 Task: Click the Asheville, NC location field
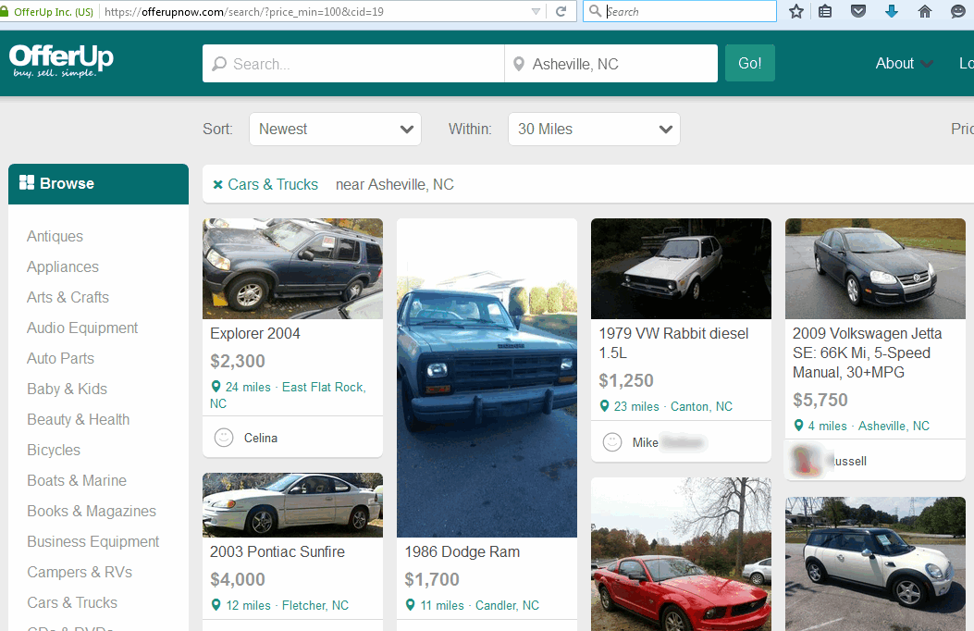[x=611, y=63]
